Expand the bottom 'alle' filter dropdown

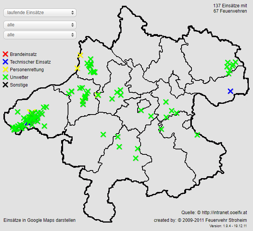coord(40,35)
